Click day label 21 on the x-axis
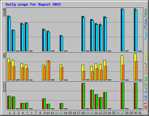Viewport: 149px width, 116px height. [96, 113]
